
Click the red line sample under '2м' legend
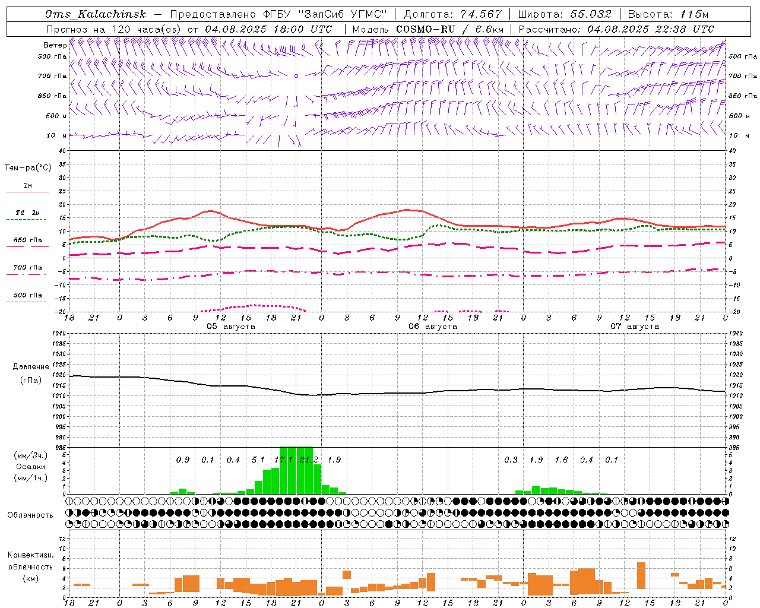click(x=27, y=192)
